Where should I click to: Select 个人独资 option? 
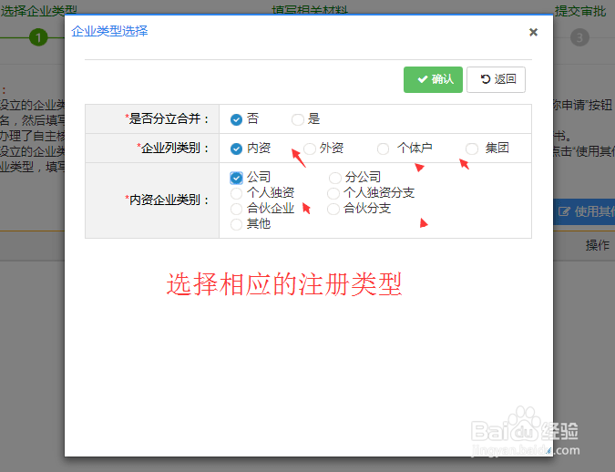coord(236,193)
